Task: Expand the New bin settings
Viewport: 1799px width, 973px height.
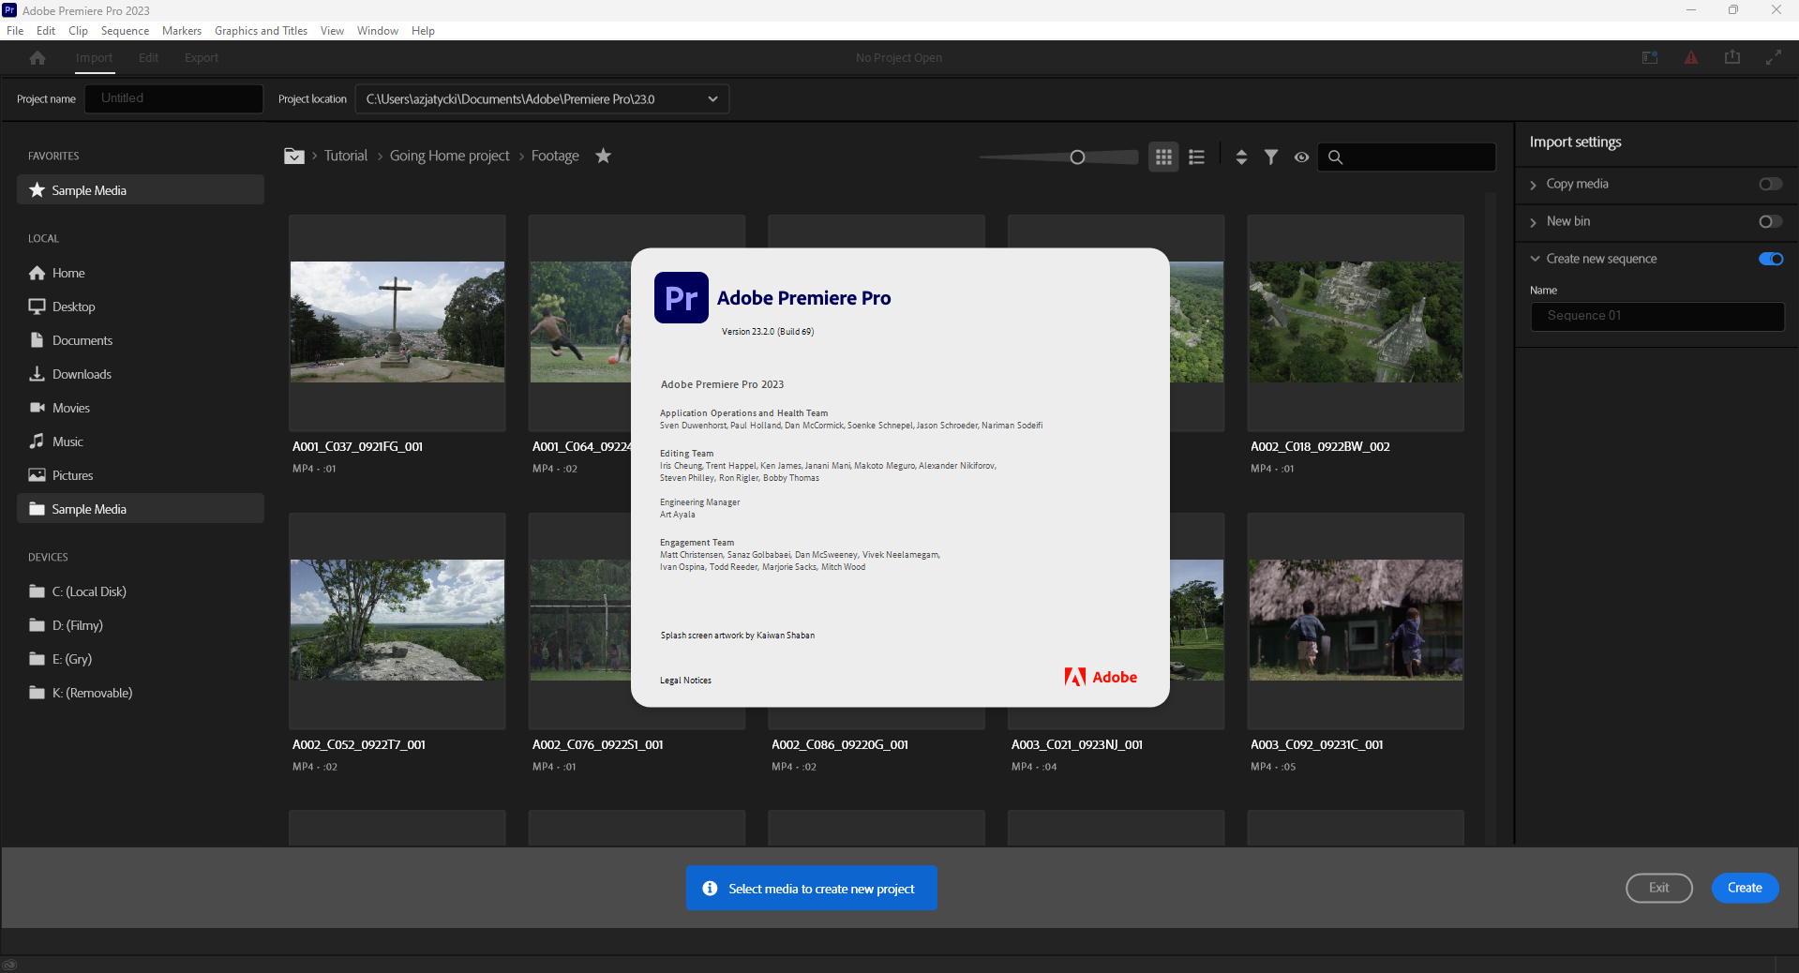Action: tap(1534, 222)
